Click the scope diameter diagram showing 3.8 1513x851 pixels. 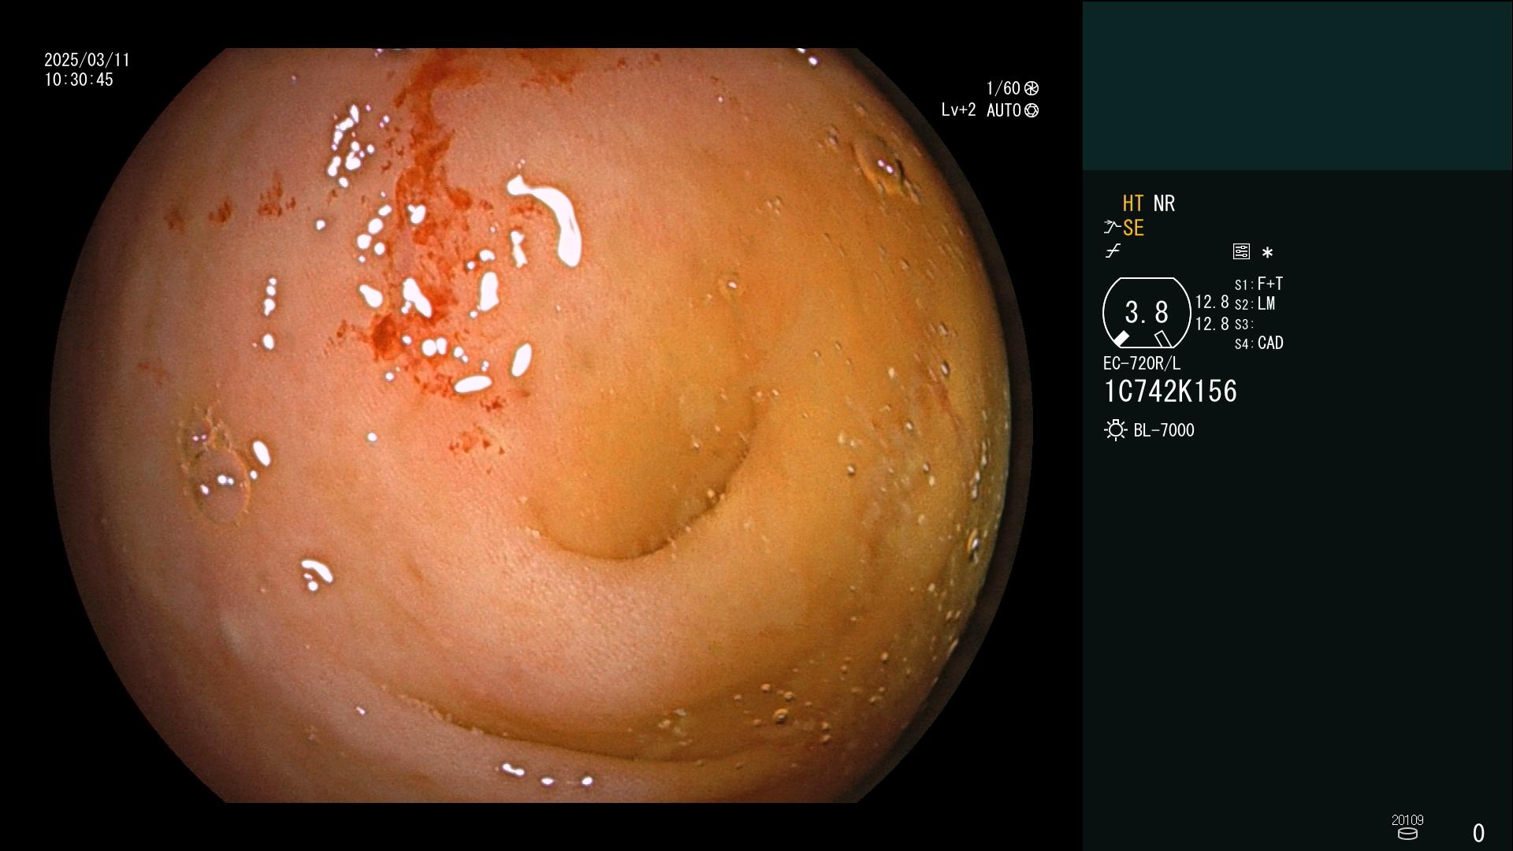(x=1147, y=313)
